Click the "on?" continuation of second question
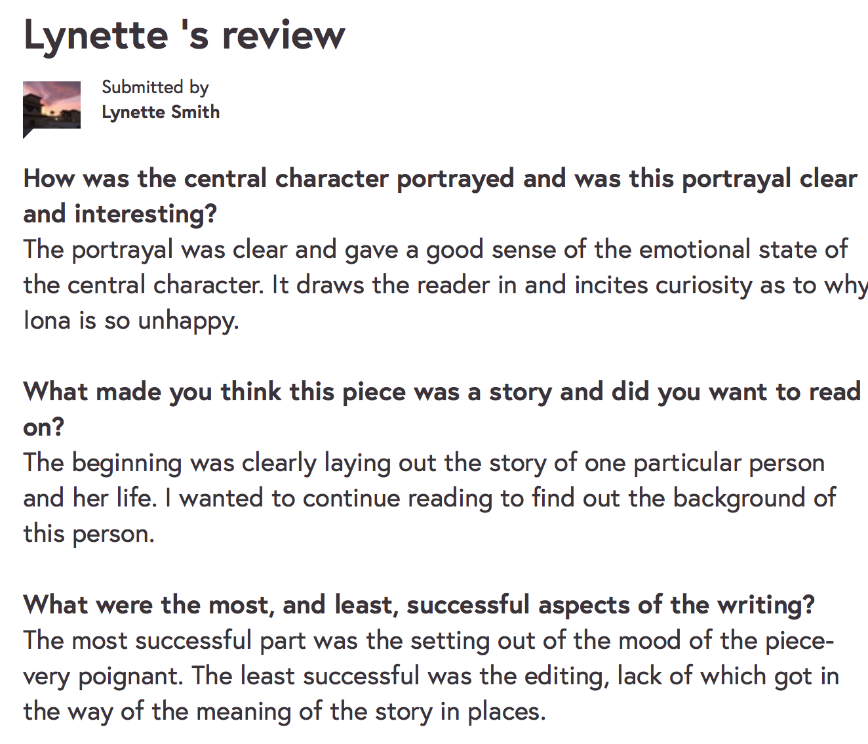 tap(44, 427)
